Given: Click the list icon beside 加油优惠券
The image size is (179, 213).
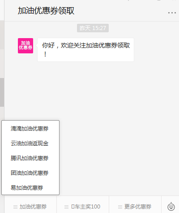Looking at the screenshot, I should tap(15, 207).
